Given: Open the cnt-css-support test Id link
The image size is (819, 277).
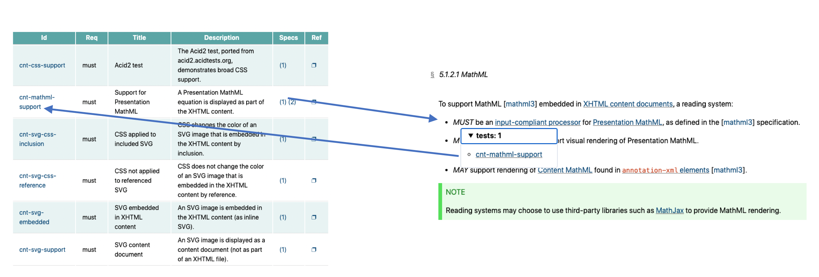Looking at the screenshot, I should coord(42,65).
